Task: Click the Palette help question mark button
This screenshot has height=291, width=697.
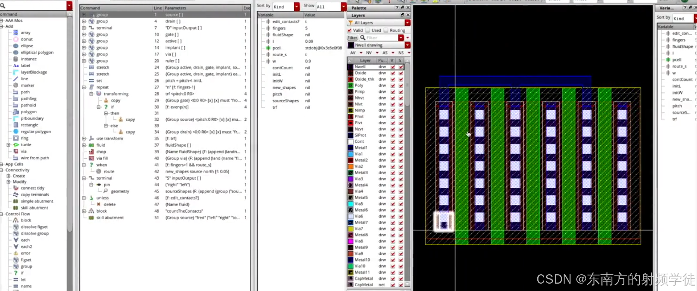Action: point(397,8)
